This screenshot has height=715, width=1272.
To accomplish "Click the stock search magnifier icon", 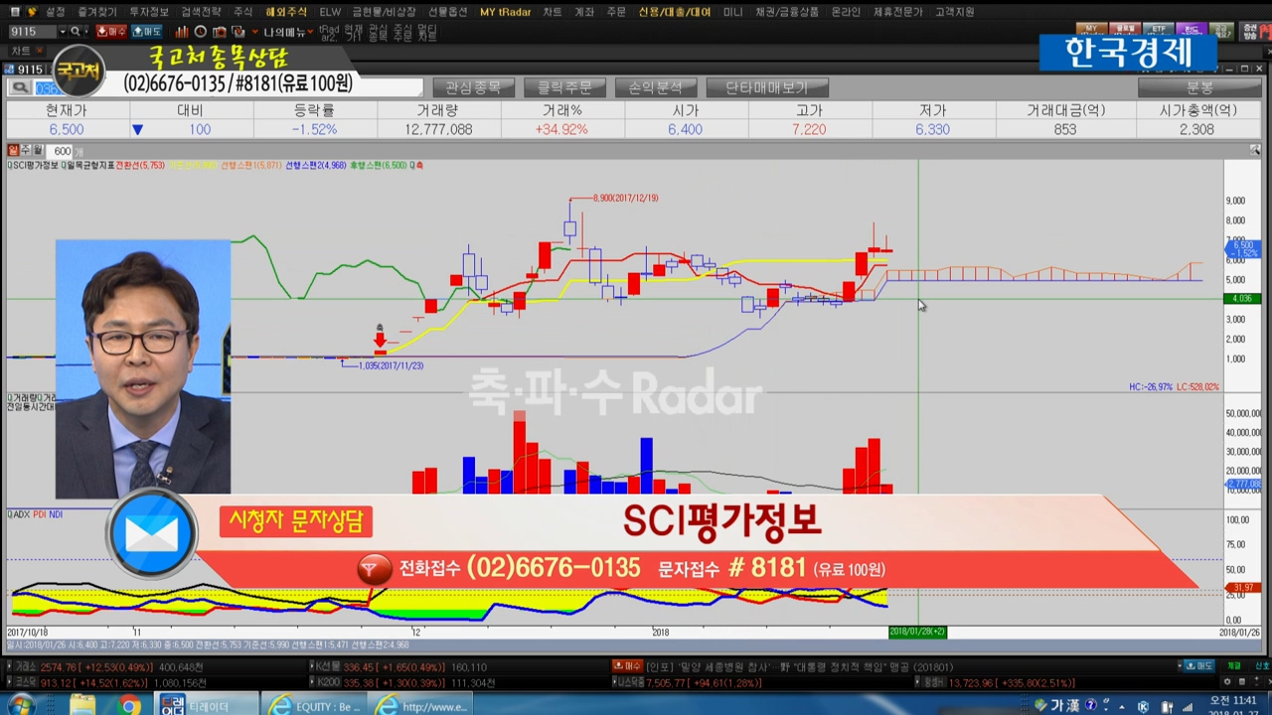I will (20, 87).
